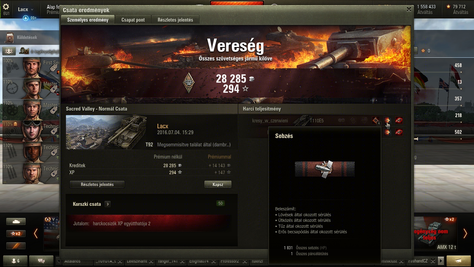Show previous tanks with left carousel arrow
Viewport: 474px width, 267px height.
[x=36, y=234]
